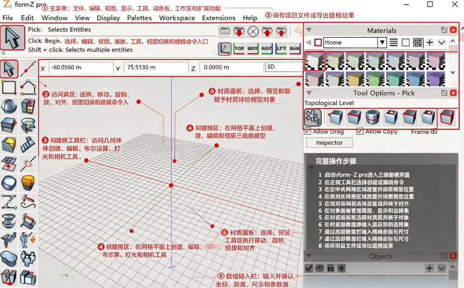The width and height of the screenshot is (464, 288).
Task: Select the staircase tool
Action: [28, 145]
